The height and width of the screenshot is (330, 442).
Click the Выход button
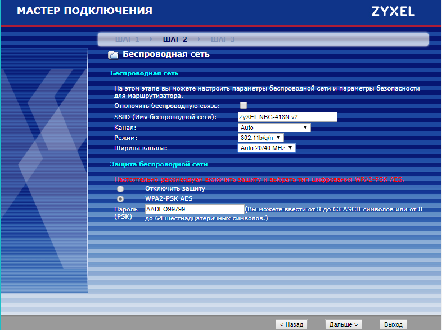coord(393,324)
